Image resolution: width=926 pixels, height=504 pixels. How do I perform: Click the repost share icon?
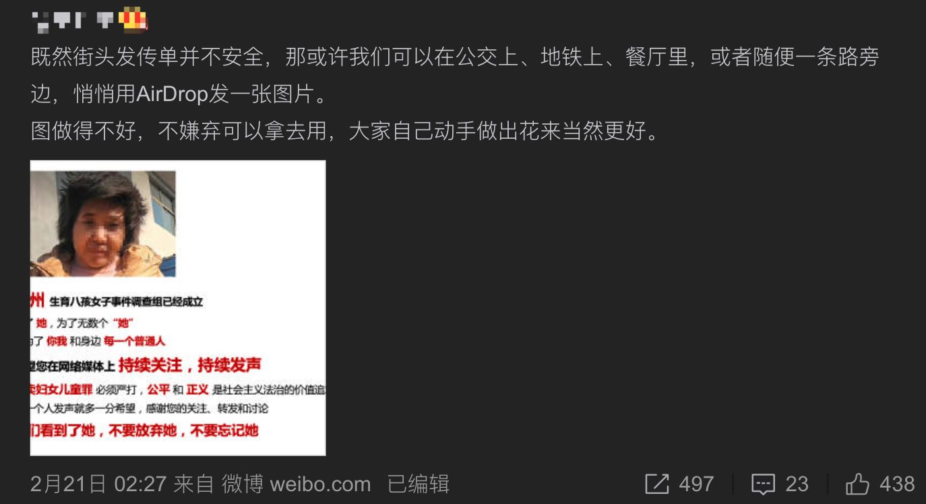pyautogui.click(x=657, y=484)
